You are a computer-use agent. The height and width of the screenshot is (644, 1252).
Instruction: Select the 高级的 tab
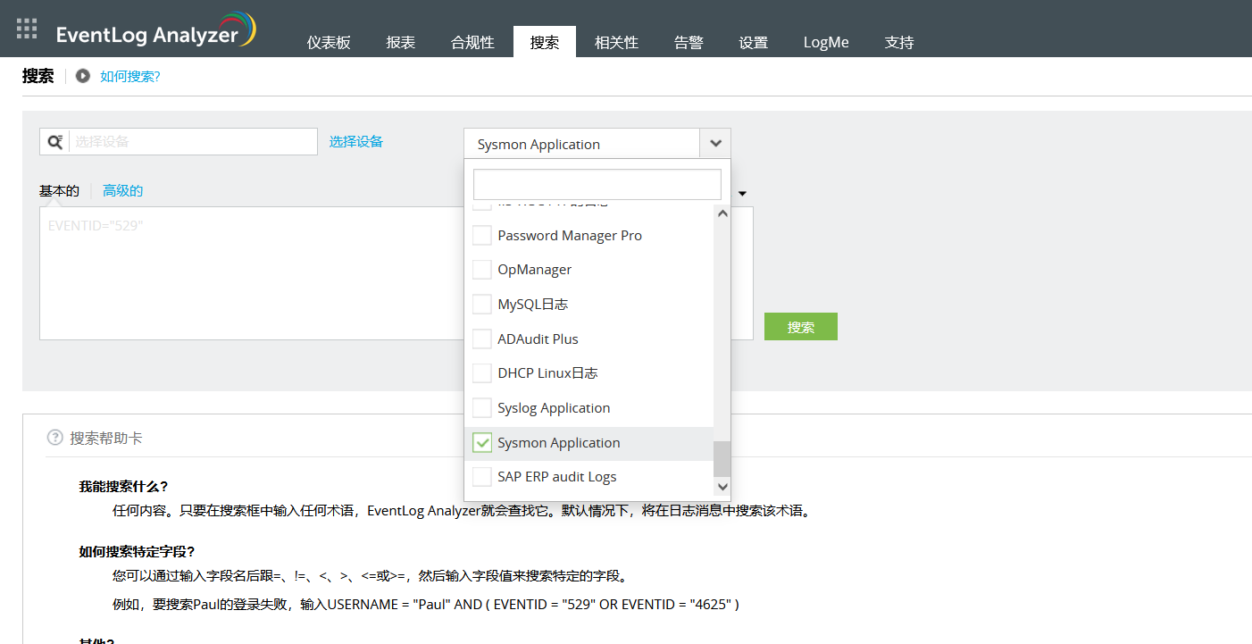pyautogui.click(x=122, y=190)
